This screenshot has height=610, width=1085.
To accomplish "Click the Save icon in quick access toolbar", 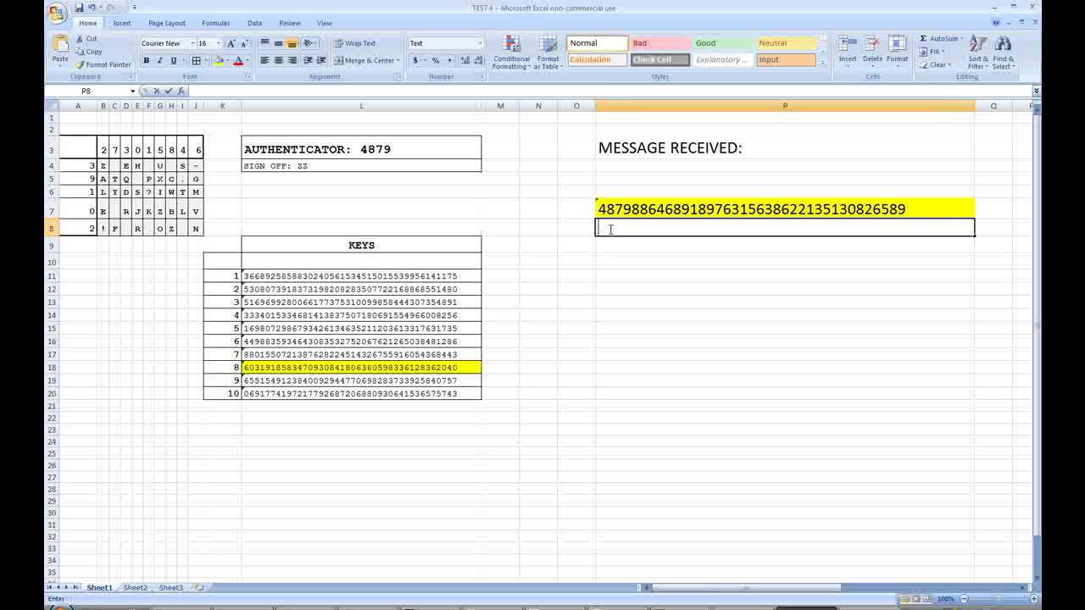I will (x=79, y=8).
